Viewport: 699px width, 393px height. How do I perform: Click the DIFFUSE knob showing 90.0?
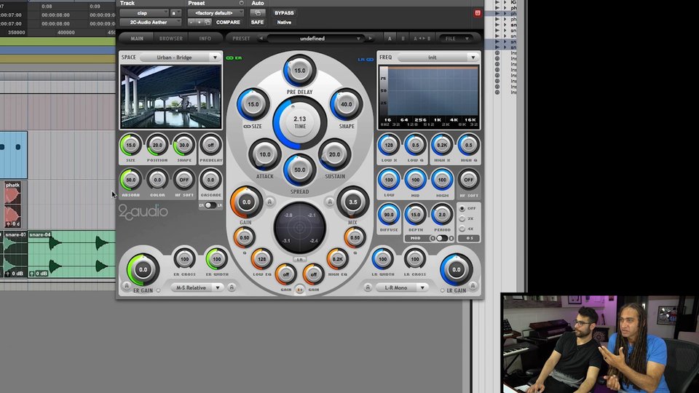389,214
